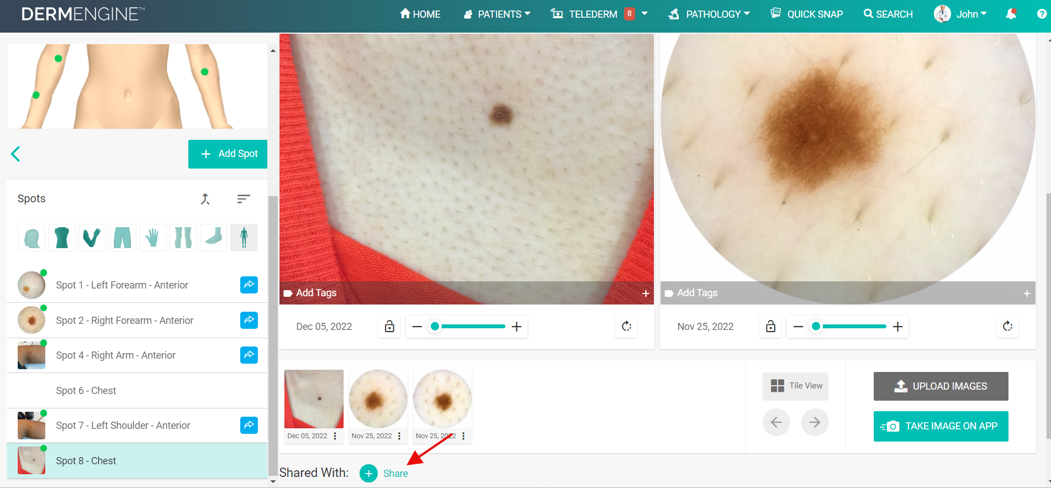This screenshot has width=1051, height=488.
Task: Select the torso body-part filter icon
Action: point(62,238)
